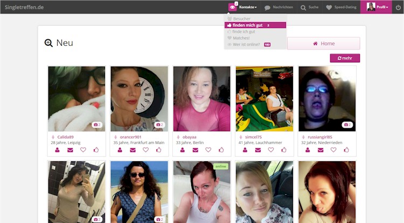Heart obayaa's card
This screenshot has width=404, height=223.
208,150
